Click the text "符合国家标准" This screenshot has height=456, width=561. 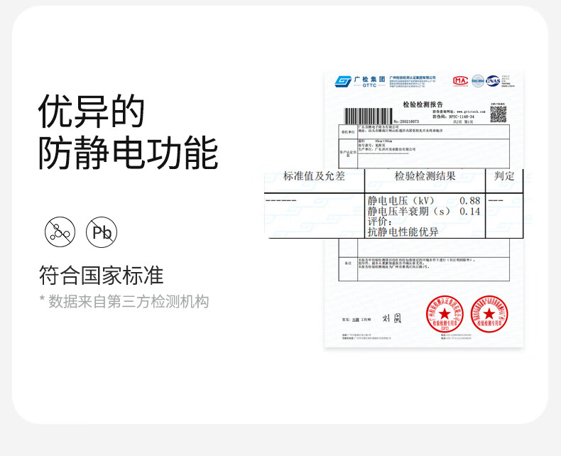coord(102,276)
